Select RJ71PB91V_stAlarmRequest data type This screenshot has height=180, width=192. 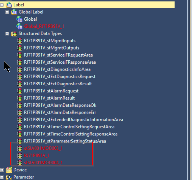tap(51, 91)
